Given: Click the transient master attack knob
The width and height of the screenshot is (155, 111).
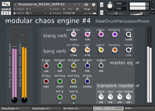Looking at the screenshot, I should point(110,97).
